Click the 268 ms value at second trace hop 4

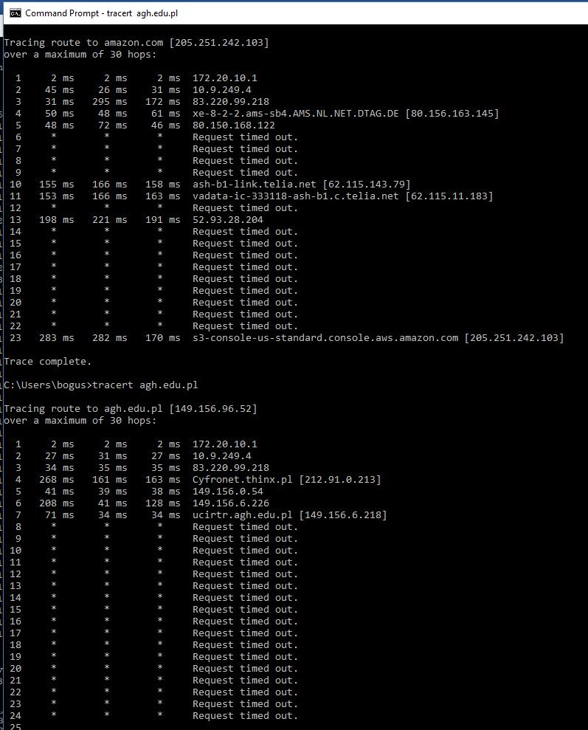(56, 479)
